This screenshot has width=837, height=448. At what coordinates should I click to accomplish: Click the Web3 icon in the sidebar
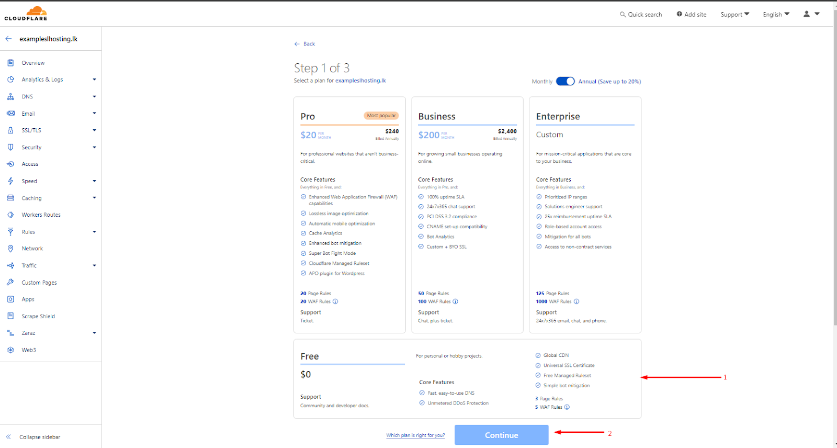10,350
